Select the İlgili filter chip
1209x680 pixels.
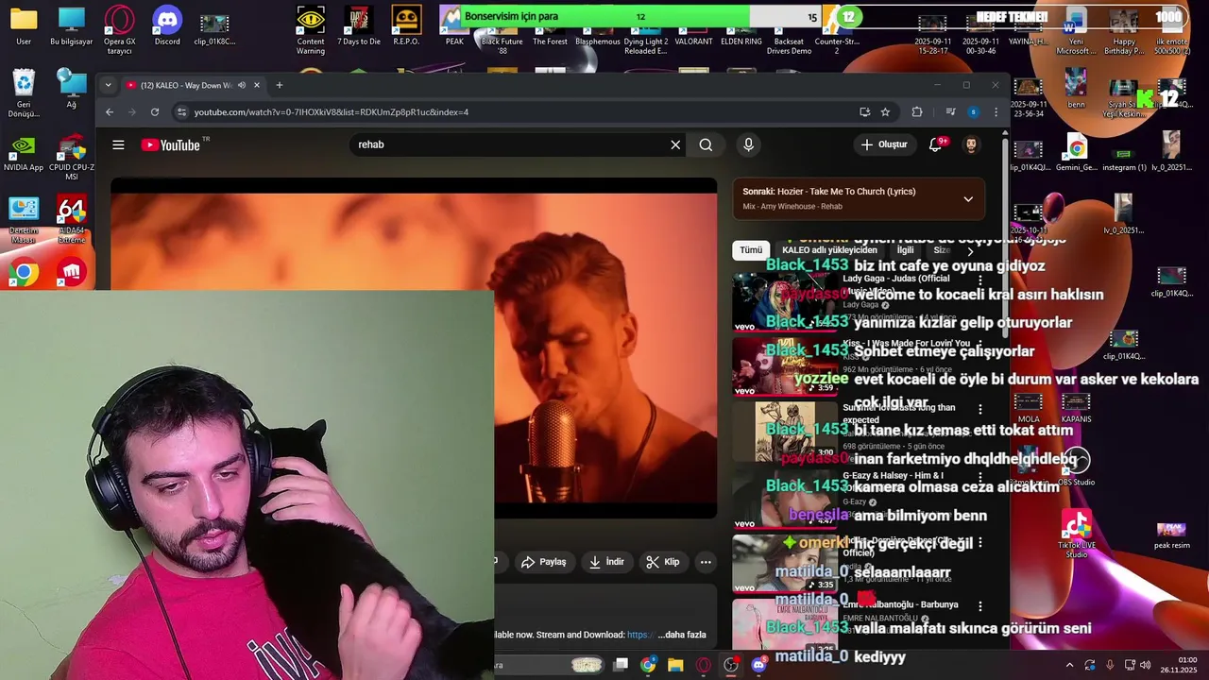[906, 250]
